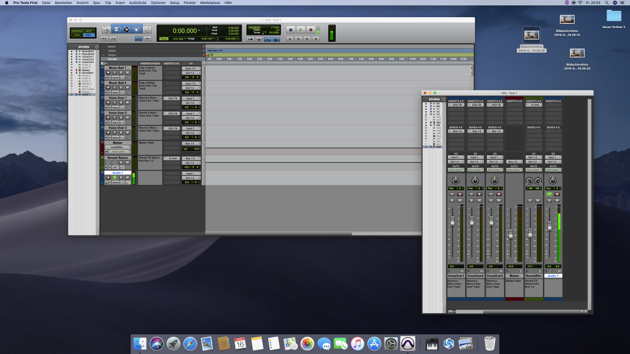Screen dimensions: 630x354
Task: Click the Master volume fader in Mix window
Action: tap(510, 235)
